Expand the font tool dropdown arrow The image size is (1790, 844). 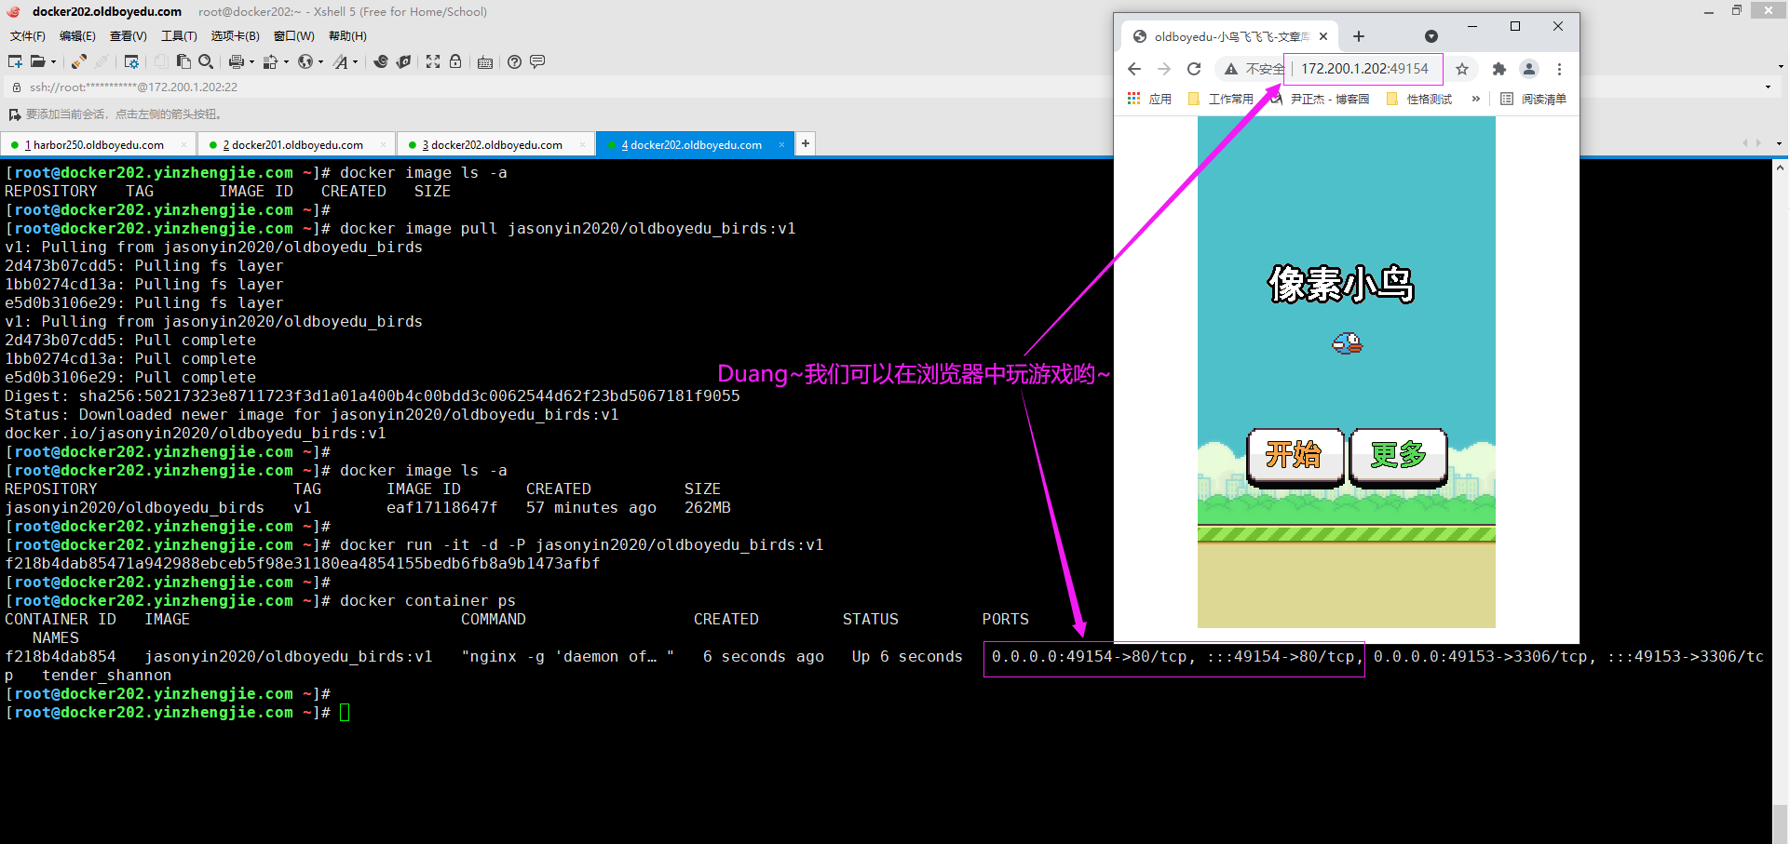356,62
